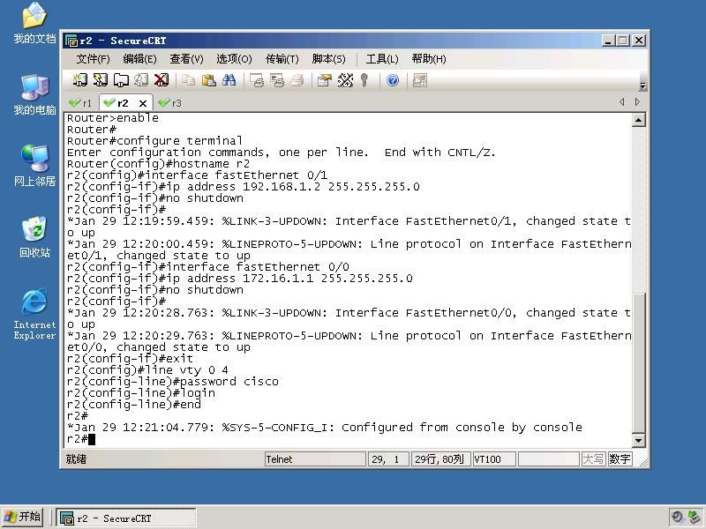Click the Public Key assistant icon

coord(364,80)
